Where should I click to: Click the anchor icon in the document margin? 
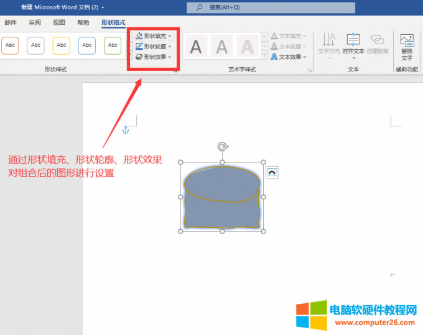pos(125,130)
